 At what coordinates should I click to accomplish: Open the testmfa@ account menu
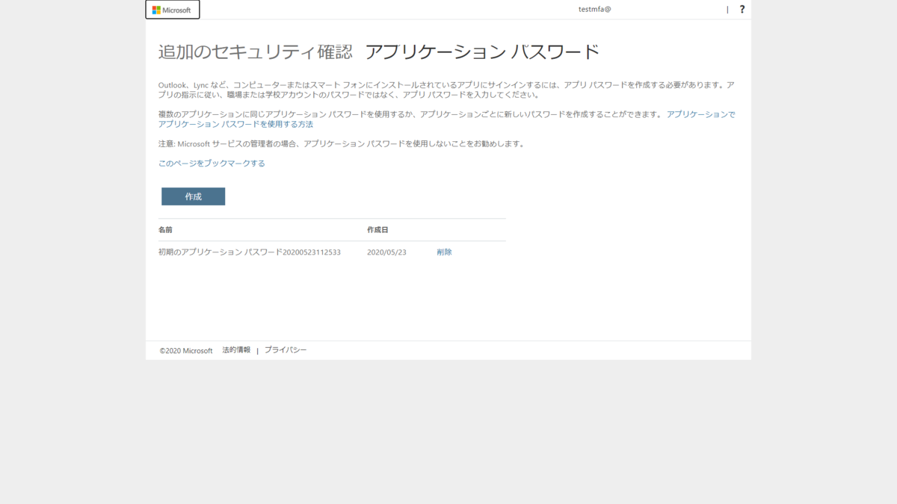point(595,10)
